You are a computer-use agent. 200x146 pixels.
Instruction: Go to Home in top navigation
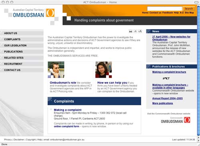pos(145,13)
